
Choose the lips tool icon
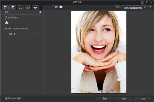tap(35, 8)
